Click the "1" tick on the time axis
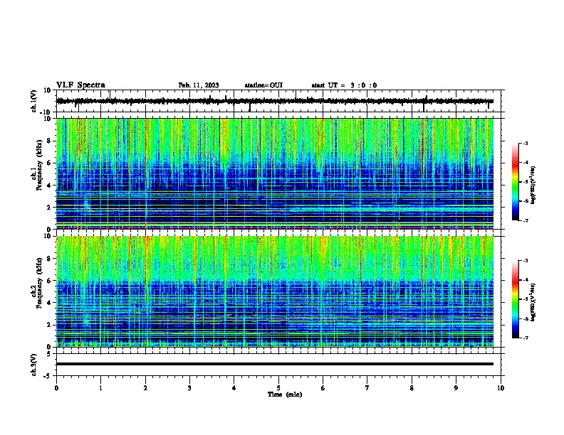The height and width of the screenshot is (435, 564). 101,388
